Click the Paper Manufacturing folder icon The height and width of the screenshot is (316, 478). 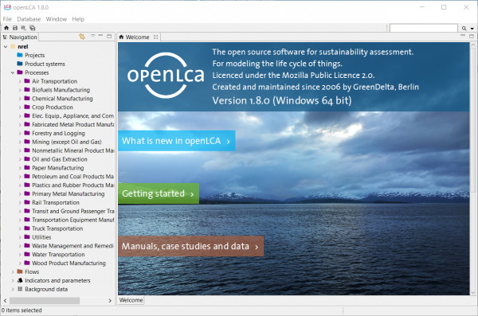tap(27, 168)
